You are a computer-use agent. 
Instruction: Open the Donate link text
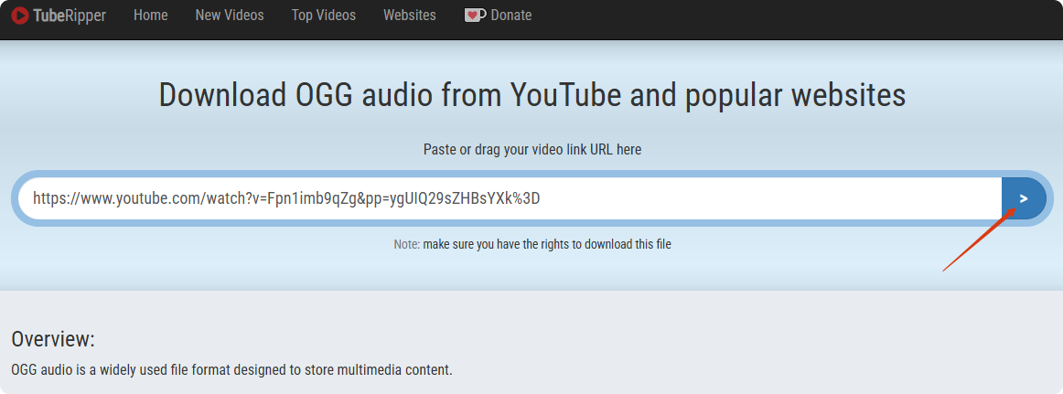(x=510, y=16)
